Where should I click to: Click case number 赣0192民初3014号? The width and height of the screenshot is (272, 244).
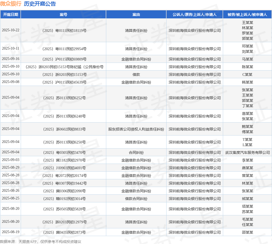(x=64, y=199)
